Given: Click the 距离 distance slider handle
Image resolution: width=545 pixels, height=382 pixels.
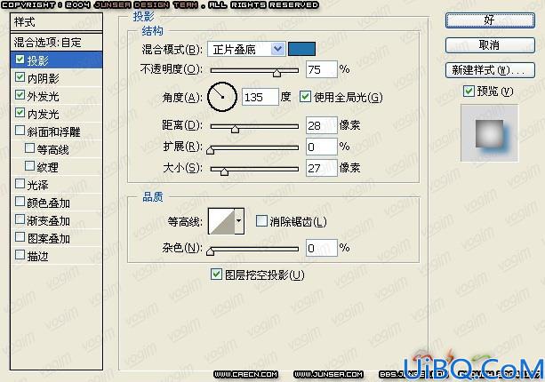Looking at the screenshot, I should pos(235,129).
